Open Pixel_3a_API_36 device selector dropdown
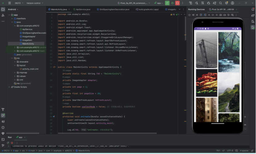Screen dimensions: 256x154 (x=134, y=3)
